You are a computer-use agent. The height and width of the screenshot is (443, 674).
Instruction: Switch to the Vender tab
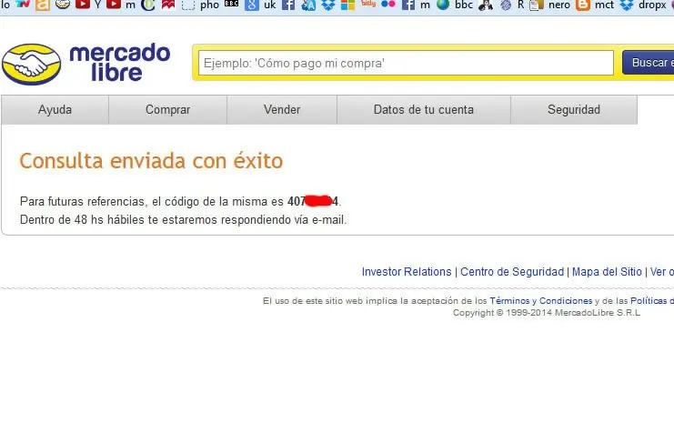click(282, 109)
